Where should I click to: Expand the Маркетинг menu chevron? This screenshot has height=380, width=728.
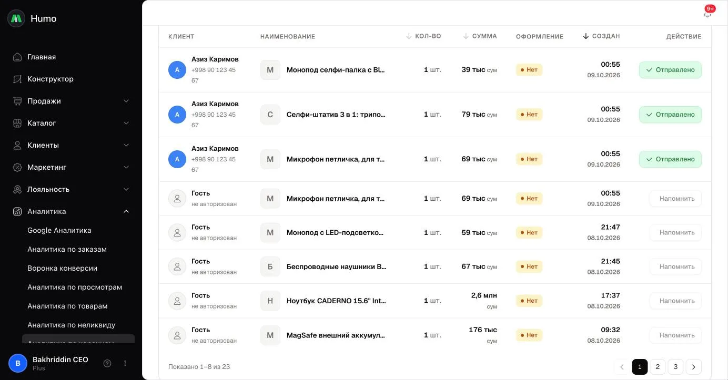point(126,167)
